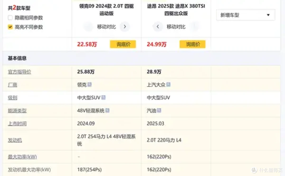Click 询底价 button for 22.58万 car

[x=123, y=44]
